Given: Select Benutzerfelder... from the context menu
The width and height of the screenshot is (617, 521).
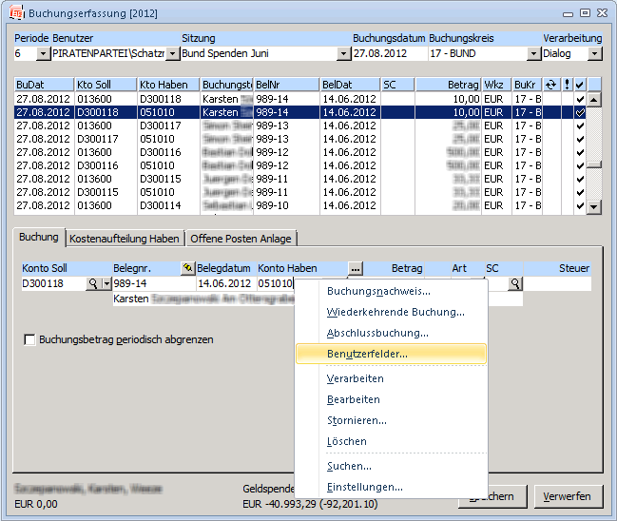Looking at the screenshot, I should (x=367, y=354).
